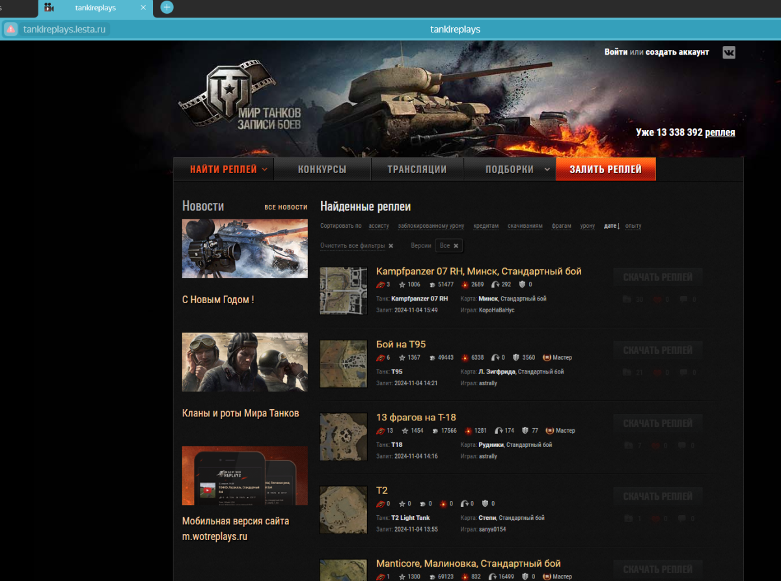This screenshot has height=581, width=781.
Task: Open the Все новости link
Action: click(x=286, y=208)
